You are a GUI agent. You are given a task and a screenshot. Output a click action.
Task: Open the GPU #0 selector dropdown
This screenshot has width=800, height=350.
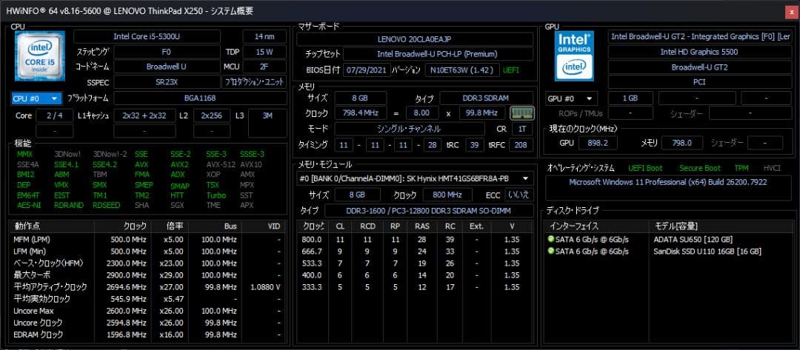[x=571, y=98]
